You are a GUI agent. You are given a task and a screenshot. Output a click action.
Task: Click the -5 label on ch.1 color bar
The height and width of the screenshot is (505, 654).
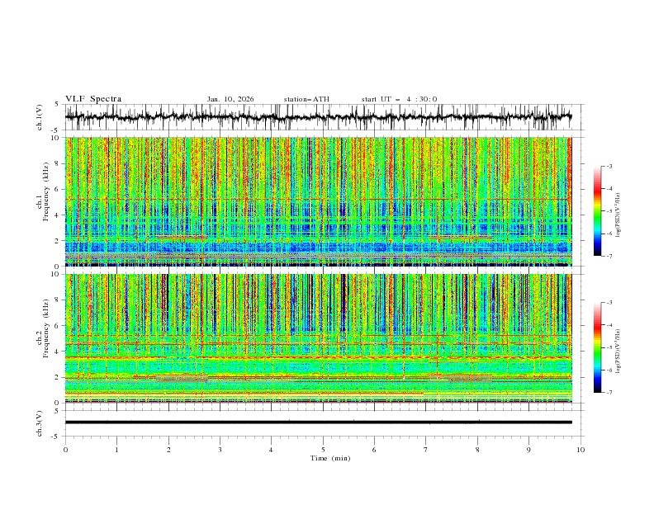609,211
